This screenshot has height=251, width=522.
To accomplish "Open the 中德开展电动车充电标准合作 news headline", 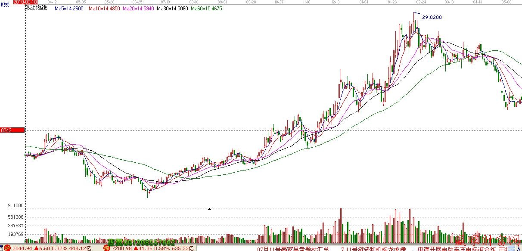I will tap(456, 248).
